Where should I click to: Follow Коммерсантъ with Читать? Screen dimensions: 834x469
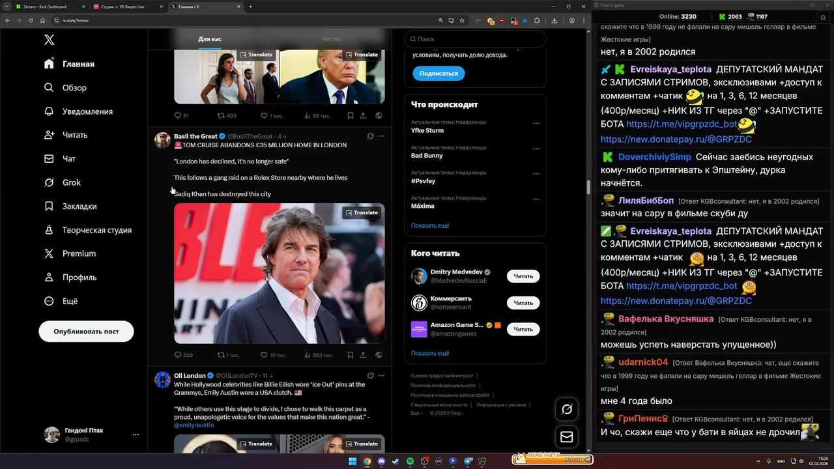coord(523,303)
